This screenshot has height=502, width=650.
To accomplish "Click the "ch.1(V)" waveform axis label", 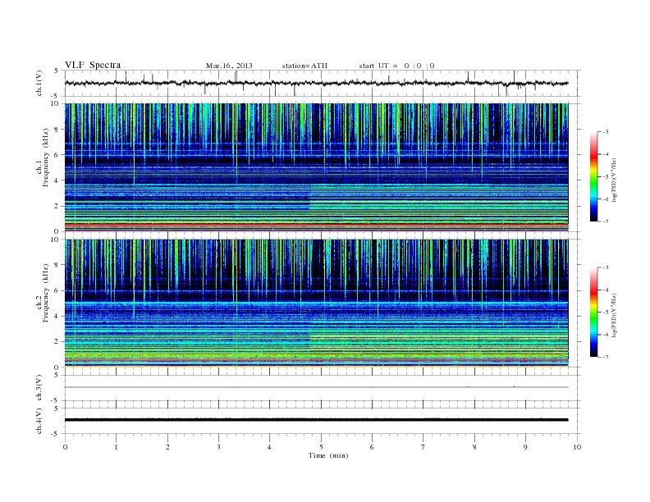I will (39, 83).
